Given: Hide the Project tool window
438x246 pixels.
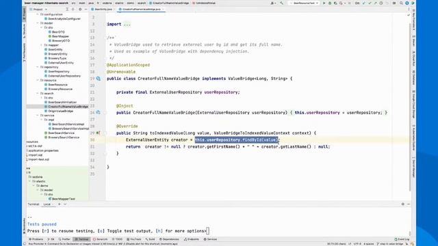Looking at the screenshot, I should click(86, 9).
